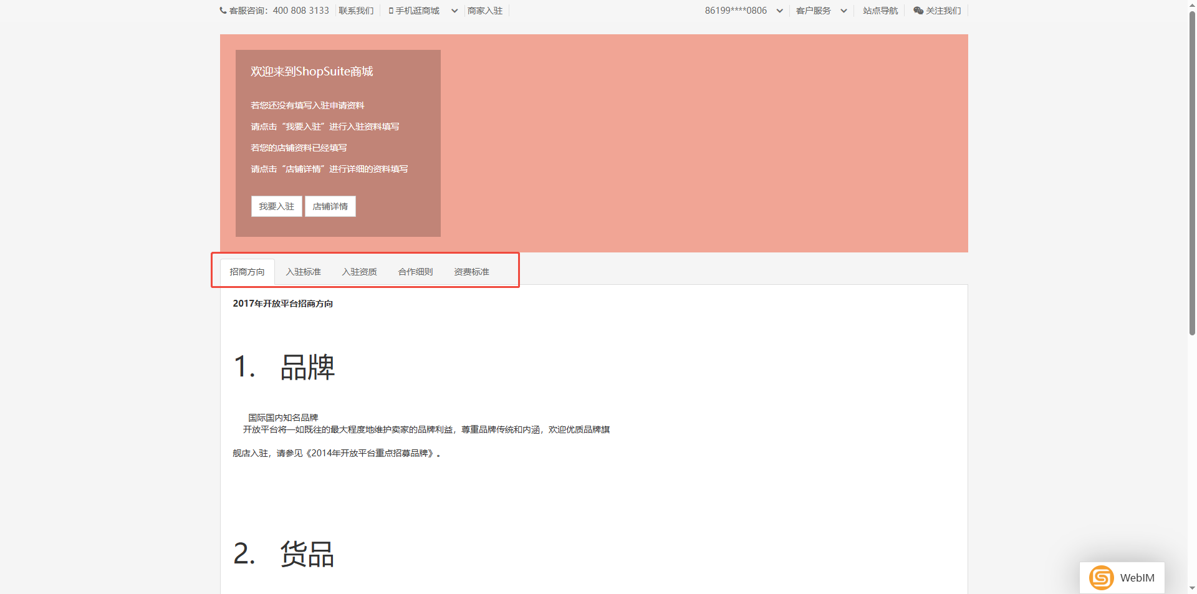Select the 招商方向 tab
The height and width of the screenshot is (594, 1197).
247,272
